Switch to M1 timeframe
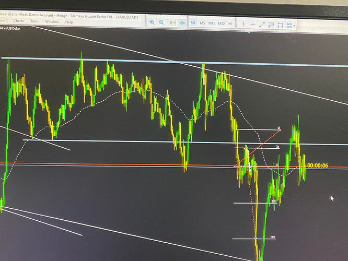Screen dimensions: 348x261 [193, 23]
